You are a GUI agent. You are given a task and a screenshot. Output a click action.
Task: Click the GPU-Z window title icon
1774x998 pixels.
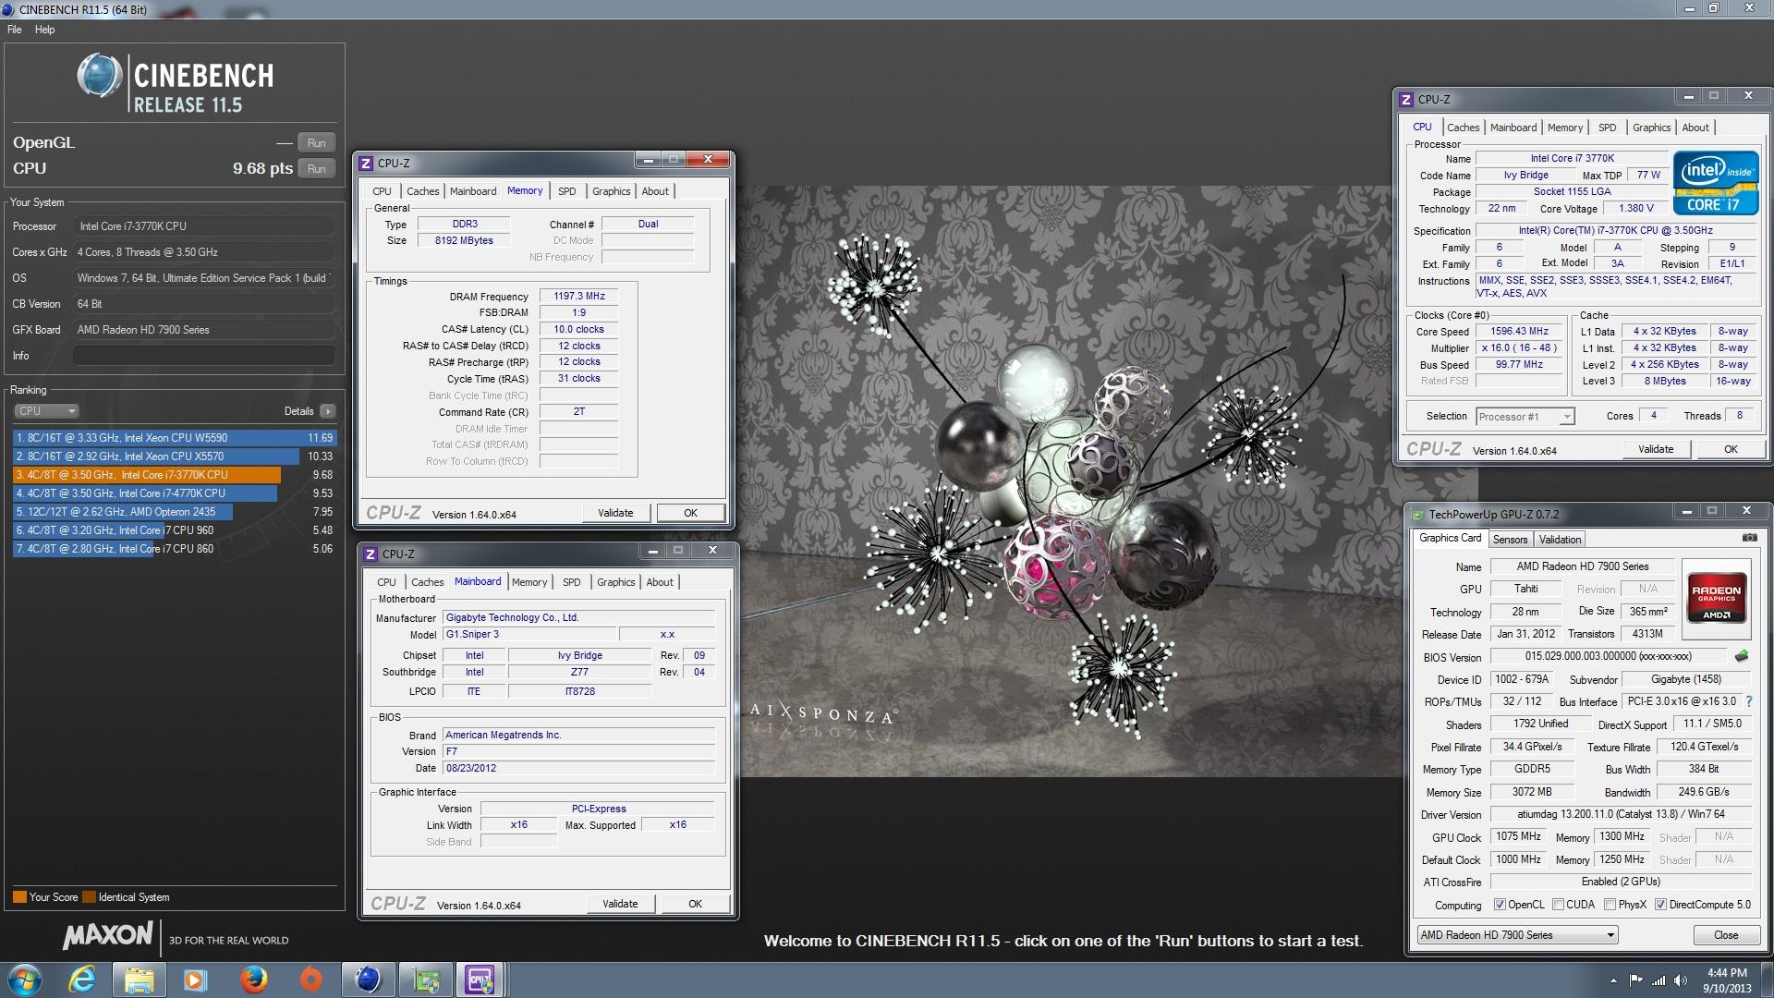click(x=1416, y=515)
